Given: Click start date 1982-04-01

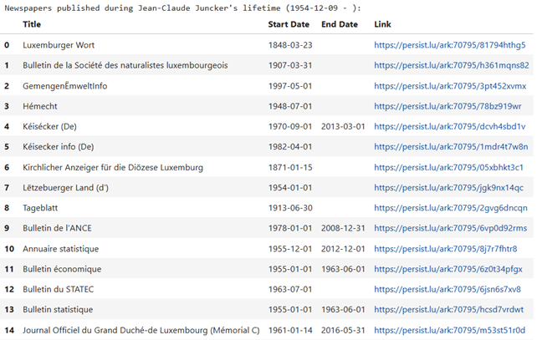Looking at the screenshot, I should [x=290, y=147].
